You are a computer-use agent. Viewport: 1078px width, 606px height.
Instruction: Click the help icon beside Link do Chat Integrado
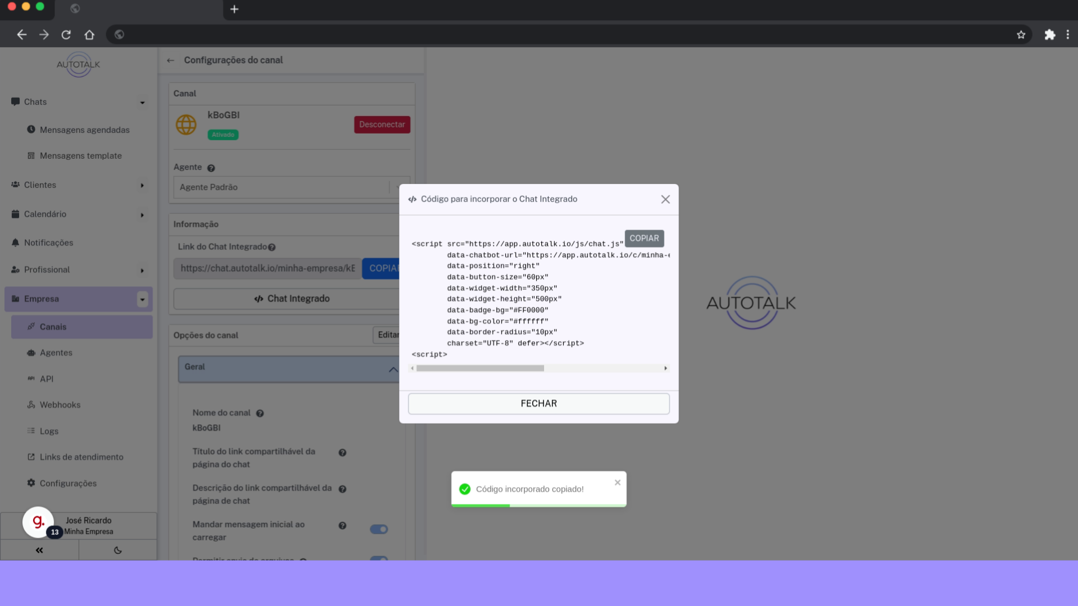pos(272,247)
